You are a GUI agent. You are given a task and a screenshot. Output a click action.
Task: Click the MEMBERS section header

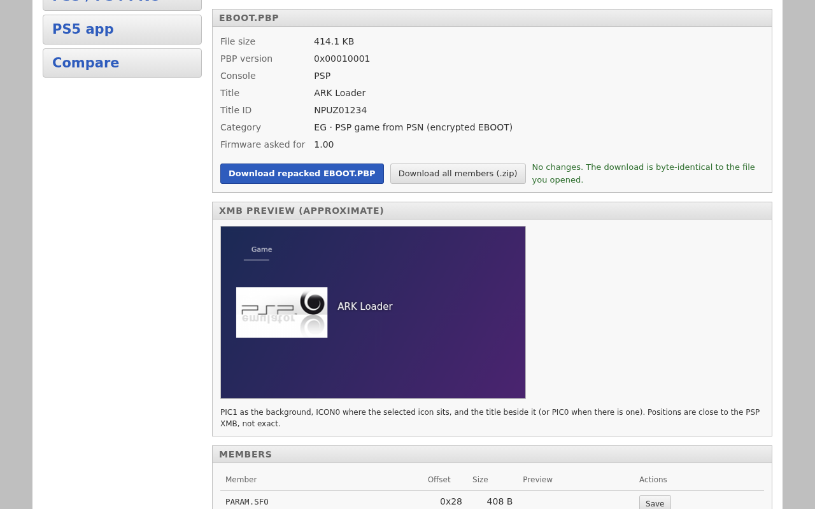pos(492,454)
